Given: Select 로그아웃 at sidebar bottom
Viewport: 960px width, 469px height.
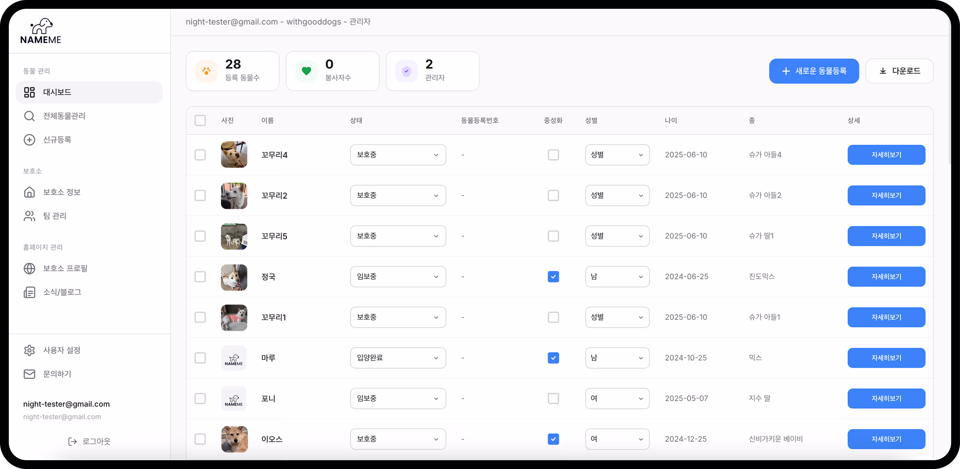Looking at the screenshot, I should [x=89, y=441].
